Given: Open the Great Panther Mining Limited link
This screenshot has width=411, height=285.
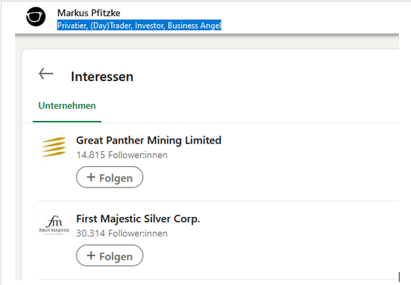Looking at the screenshot, I should [148, 141].
